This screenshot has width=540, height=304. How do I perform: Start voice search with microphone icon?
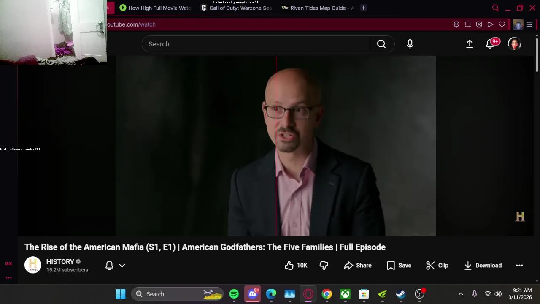[x=410, y=44]
